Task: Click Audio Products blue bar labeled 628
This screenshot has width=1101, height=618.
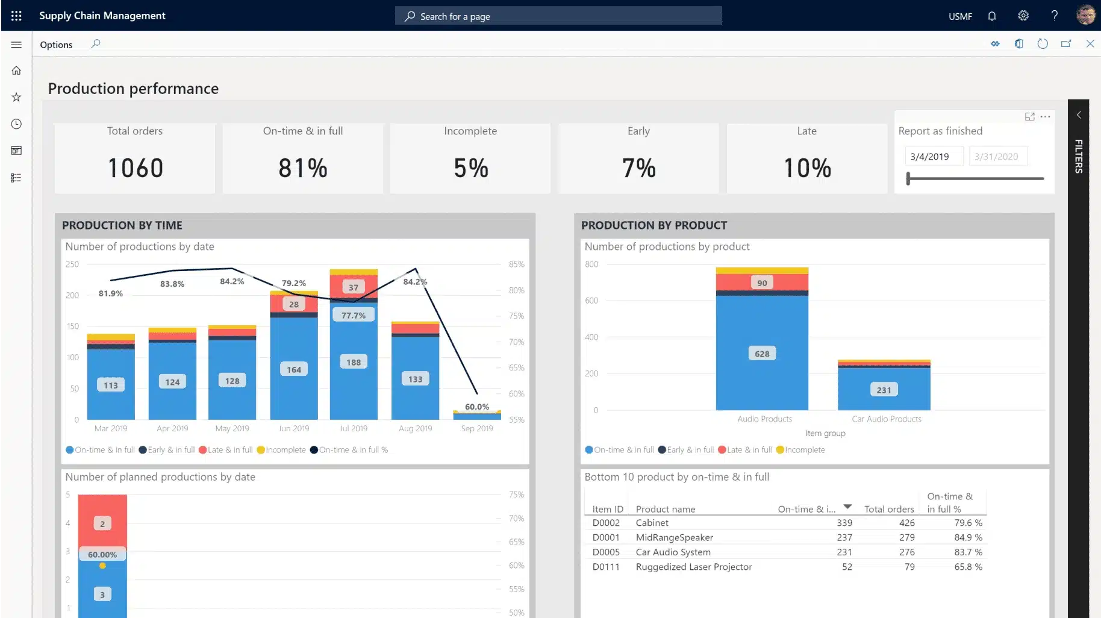Action: point(762,354)
